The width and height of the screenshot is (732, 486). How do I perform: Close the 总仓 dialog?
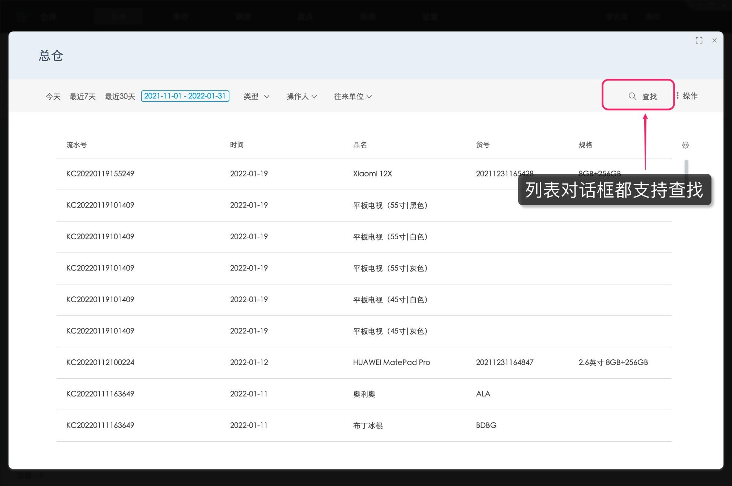pos(714,41)
